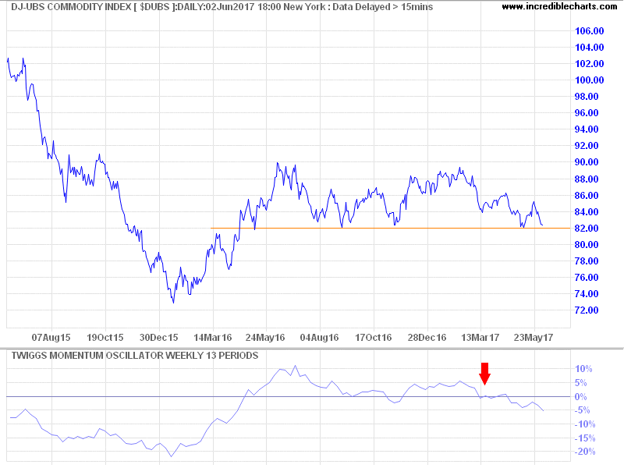This screenshot has height=468, width=624.
Task: Click the DJ-UBS Commodity Index chart title
Action: pyautogui.click(x=222, y=6)
